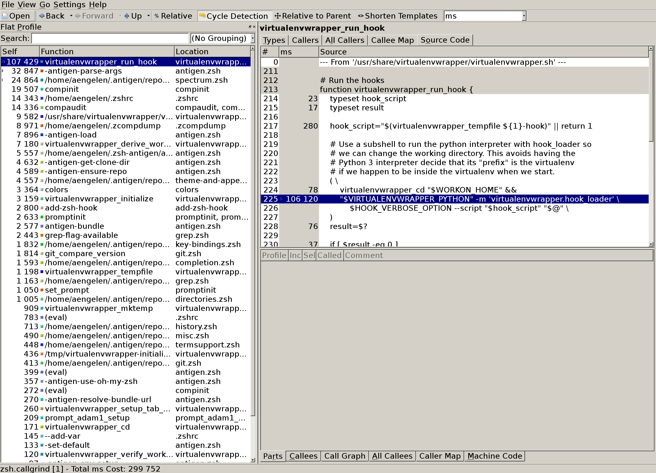Image resolution: width=656 pixels, height=473 pixels.
Task: Open the ms event type combo box
Action: (x=485, y=16)
